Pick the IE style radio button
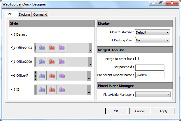 click(x=13, y=89)
